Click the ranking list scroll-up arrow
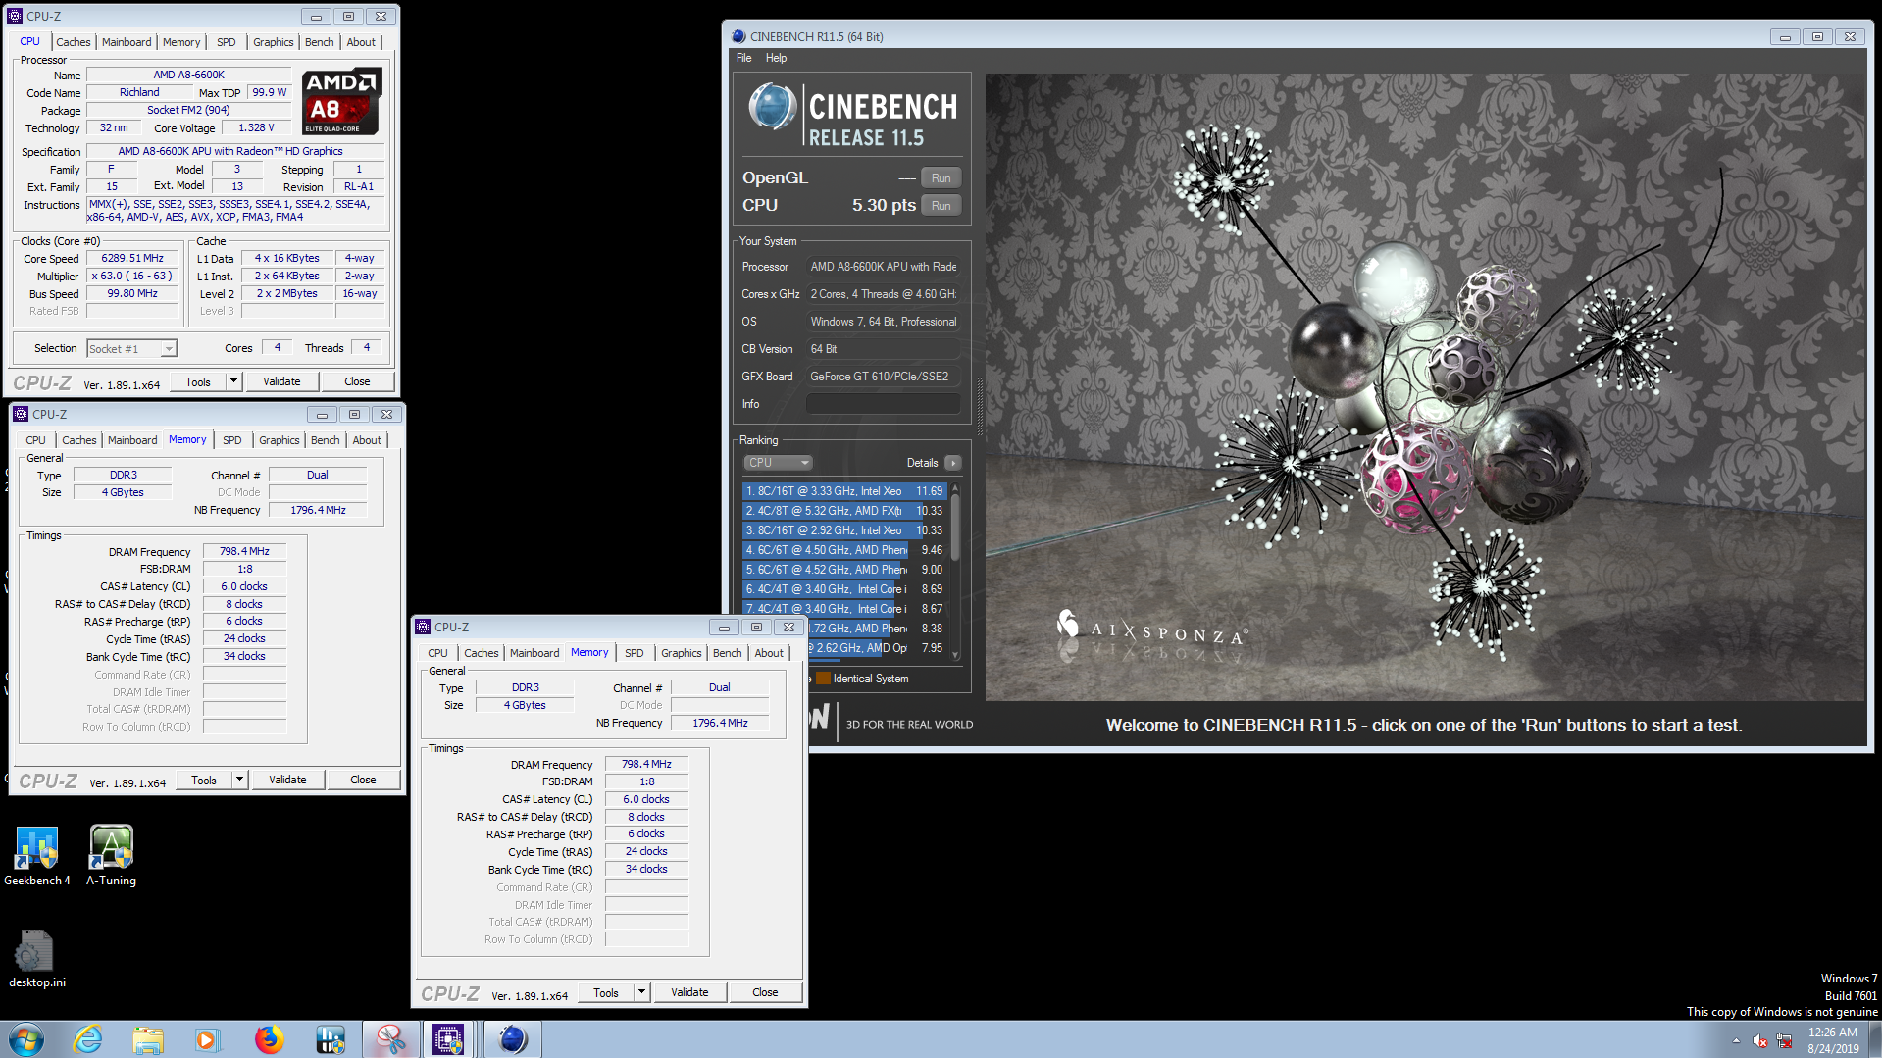 click(x=955, y=488)
